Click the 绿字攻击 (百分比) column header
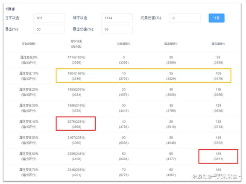This screenshot has width=246, height=184. (x=76, y=44)
